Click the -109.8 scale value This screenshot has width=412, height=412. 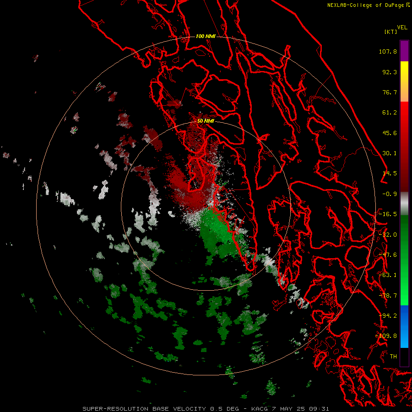click(x=386, y=336)
